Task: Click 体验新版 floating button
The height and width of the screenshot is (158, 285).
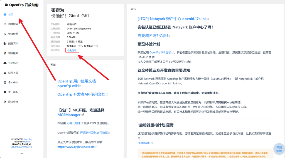Action: [x=279, y=149]
